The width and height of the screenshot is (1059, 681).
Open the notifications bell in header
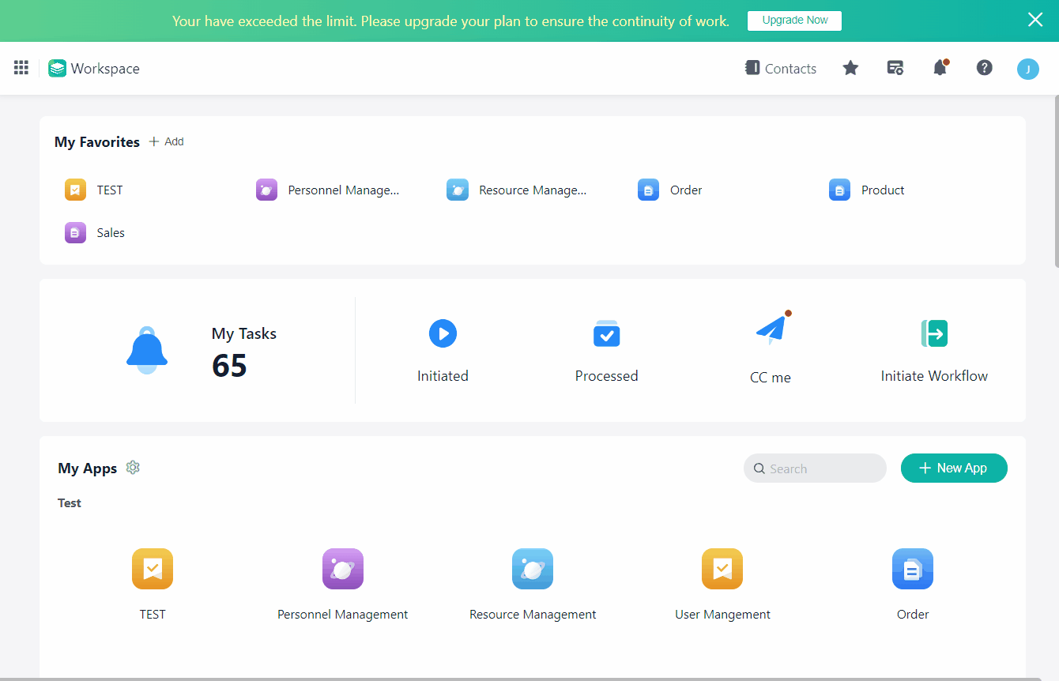pyautogui.click(x=940, y=68)
